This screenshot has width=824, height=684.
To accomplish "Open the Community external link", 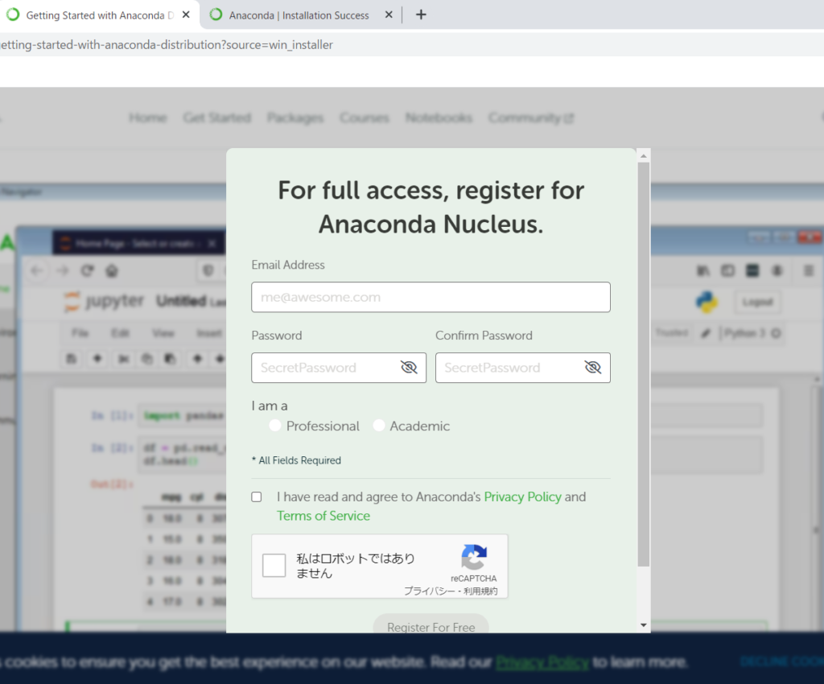I will tap(531, 117).
